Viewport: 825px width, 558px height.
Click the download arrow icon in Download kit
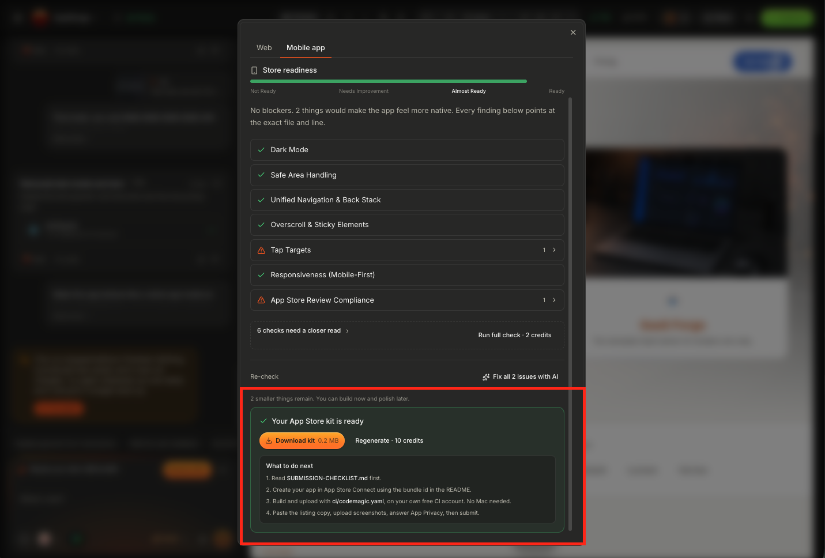(269, 441)
